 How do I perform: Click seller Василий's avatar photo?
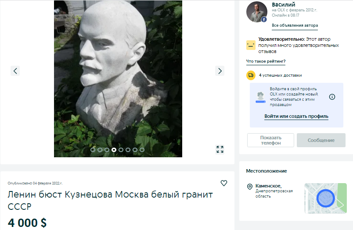[x=257, y=12]
